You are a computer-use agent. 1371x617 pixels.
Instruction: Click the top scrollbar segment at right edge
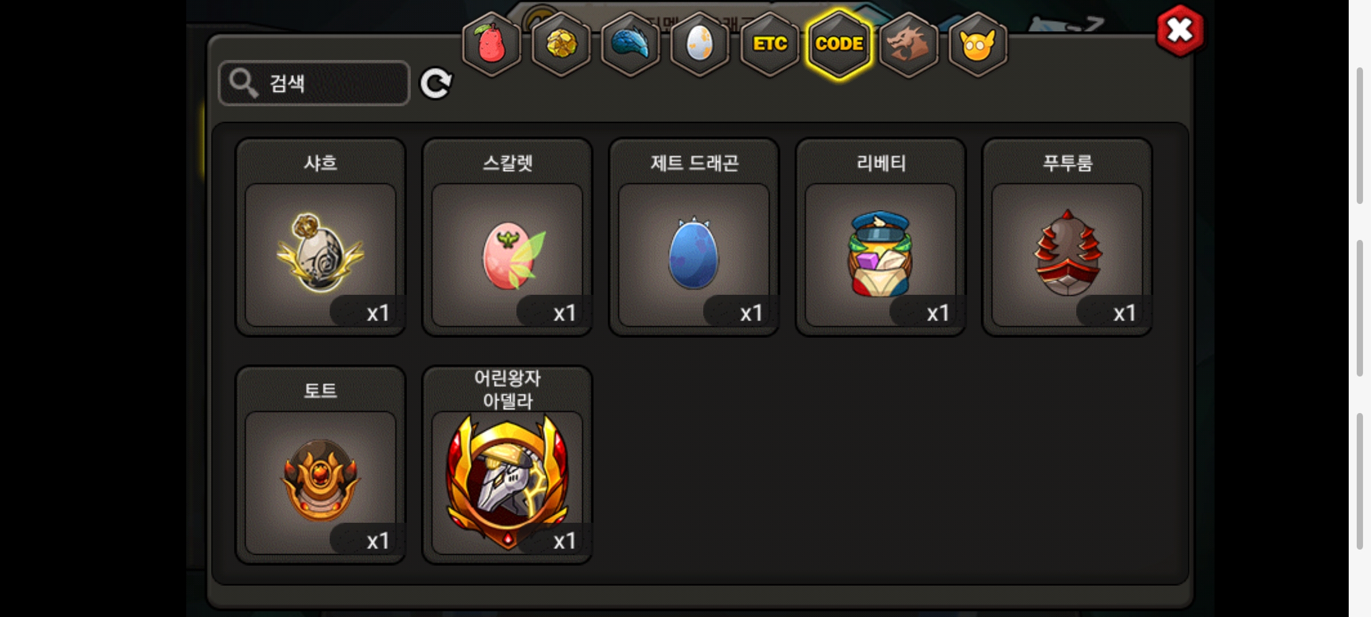click(1360, 135)
